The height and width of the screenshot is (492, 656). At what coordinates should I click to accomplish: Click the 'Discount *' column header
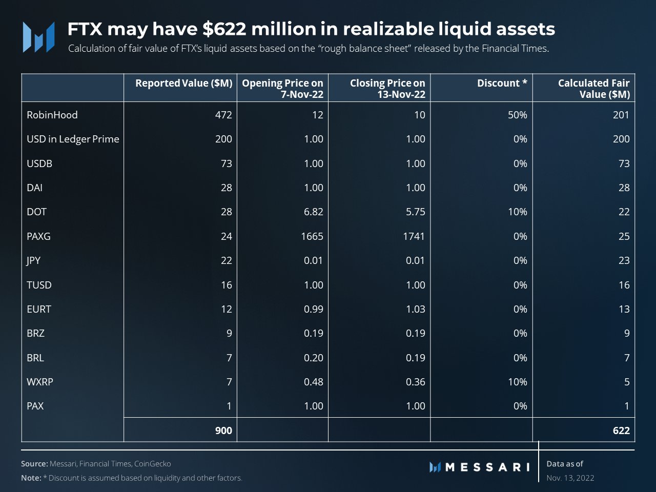502,83
